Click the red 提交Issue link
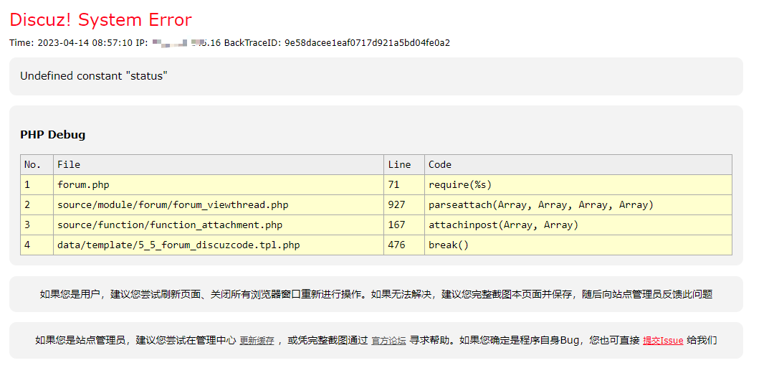Viewport: 769px width, 368px height. 663,341
